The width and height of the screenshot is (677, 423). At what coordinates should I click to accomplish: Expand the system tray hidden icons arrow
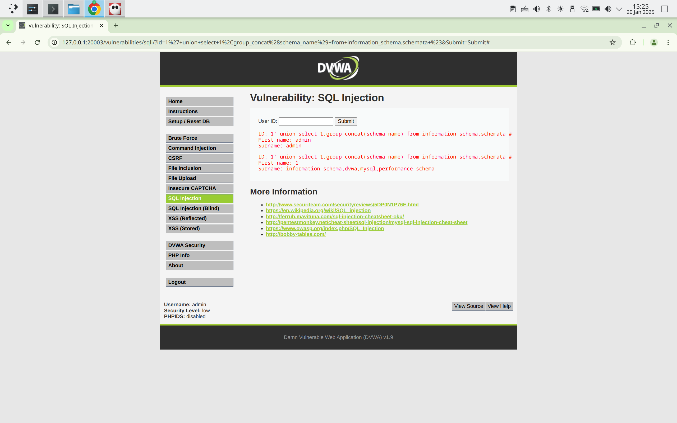pos(619,9)
